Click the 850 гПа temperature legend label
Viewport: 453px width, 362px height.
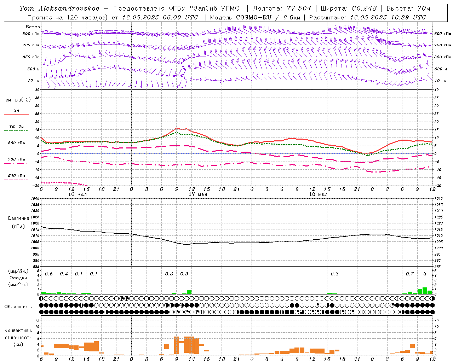(x=17, y=143)
